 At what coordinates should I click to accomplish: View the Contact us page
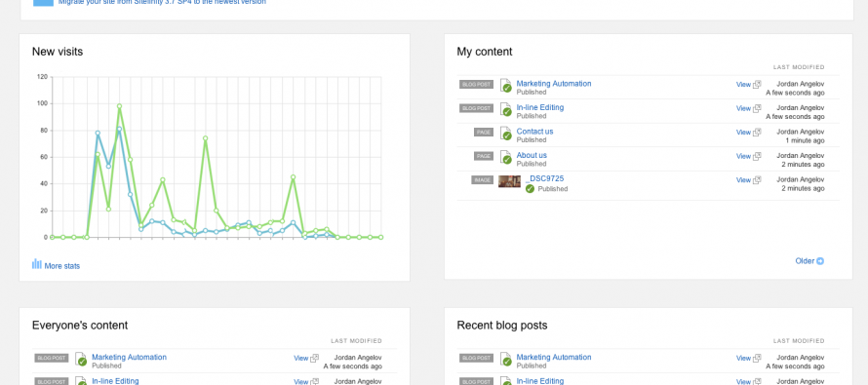coord(743,133)
